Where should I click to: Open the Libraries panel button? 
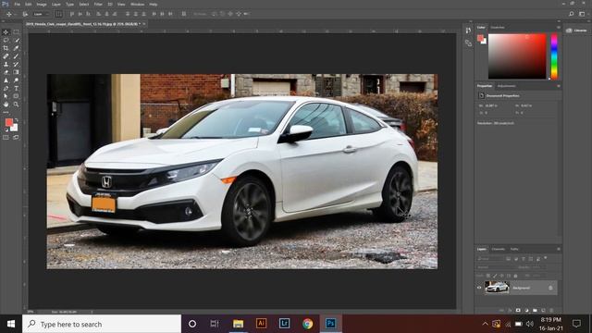click(577, 31)
